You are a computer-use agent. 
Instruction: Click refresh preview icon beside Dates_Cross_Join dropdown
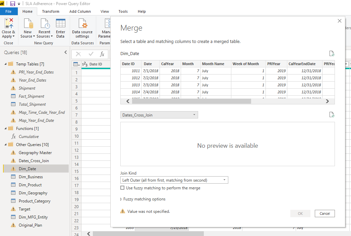[332, 114]
